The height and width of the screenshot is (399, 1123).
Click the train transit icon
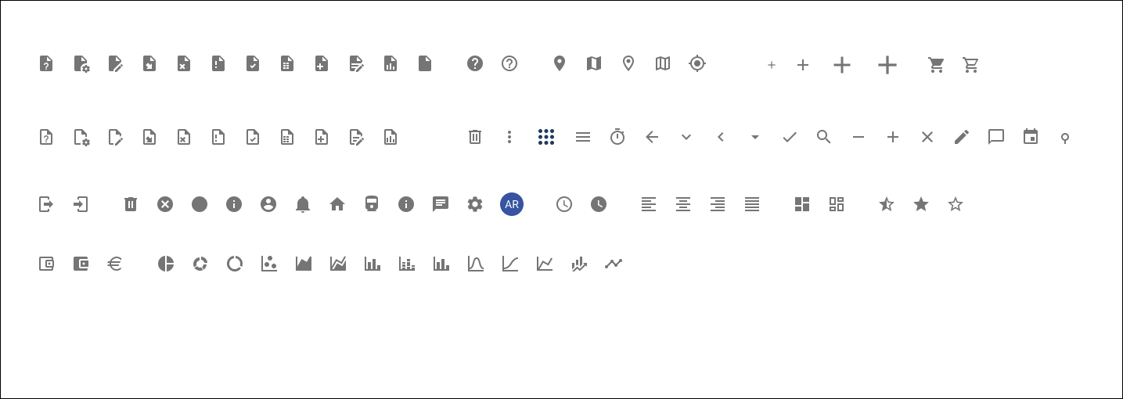(x=372, y=204)
